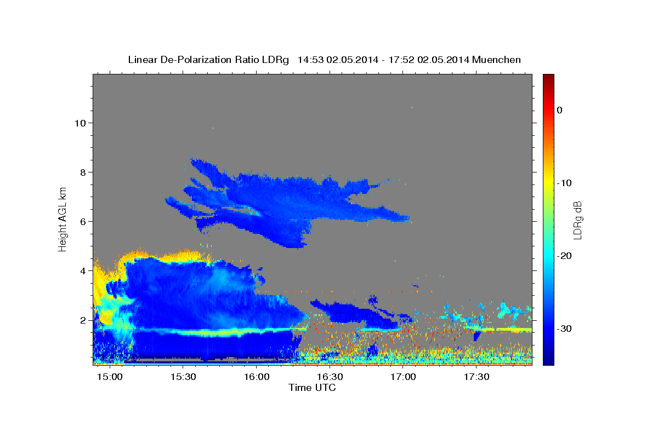Click the 15:00 time tick label
Image resolution: width=658 pixels, height=438 pixels.
tap(110, 377)
